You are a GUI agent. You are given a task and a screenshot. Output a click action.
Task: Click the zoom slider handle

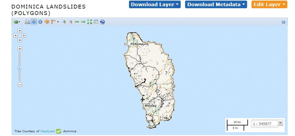(x=20, y=67)
